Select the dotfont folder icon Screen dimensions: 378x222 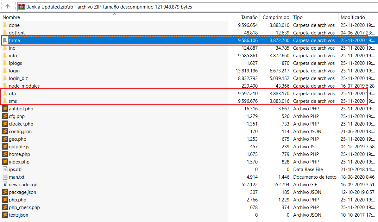coord(5,33)
